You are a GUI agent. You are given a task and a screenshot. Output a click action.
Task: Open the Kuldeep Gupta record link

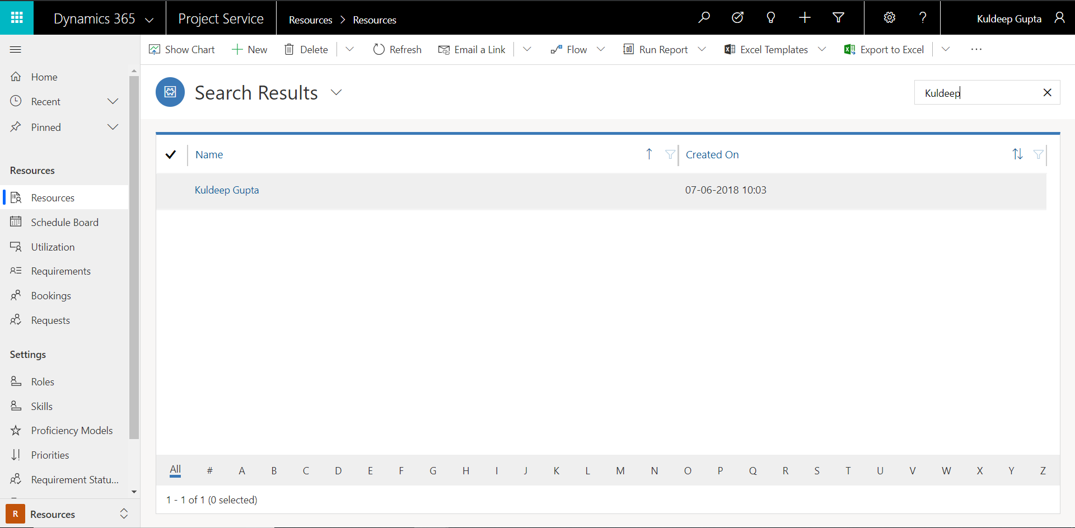[x=227, y=190]
